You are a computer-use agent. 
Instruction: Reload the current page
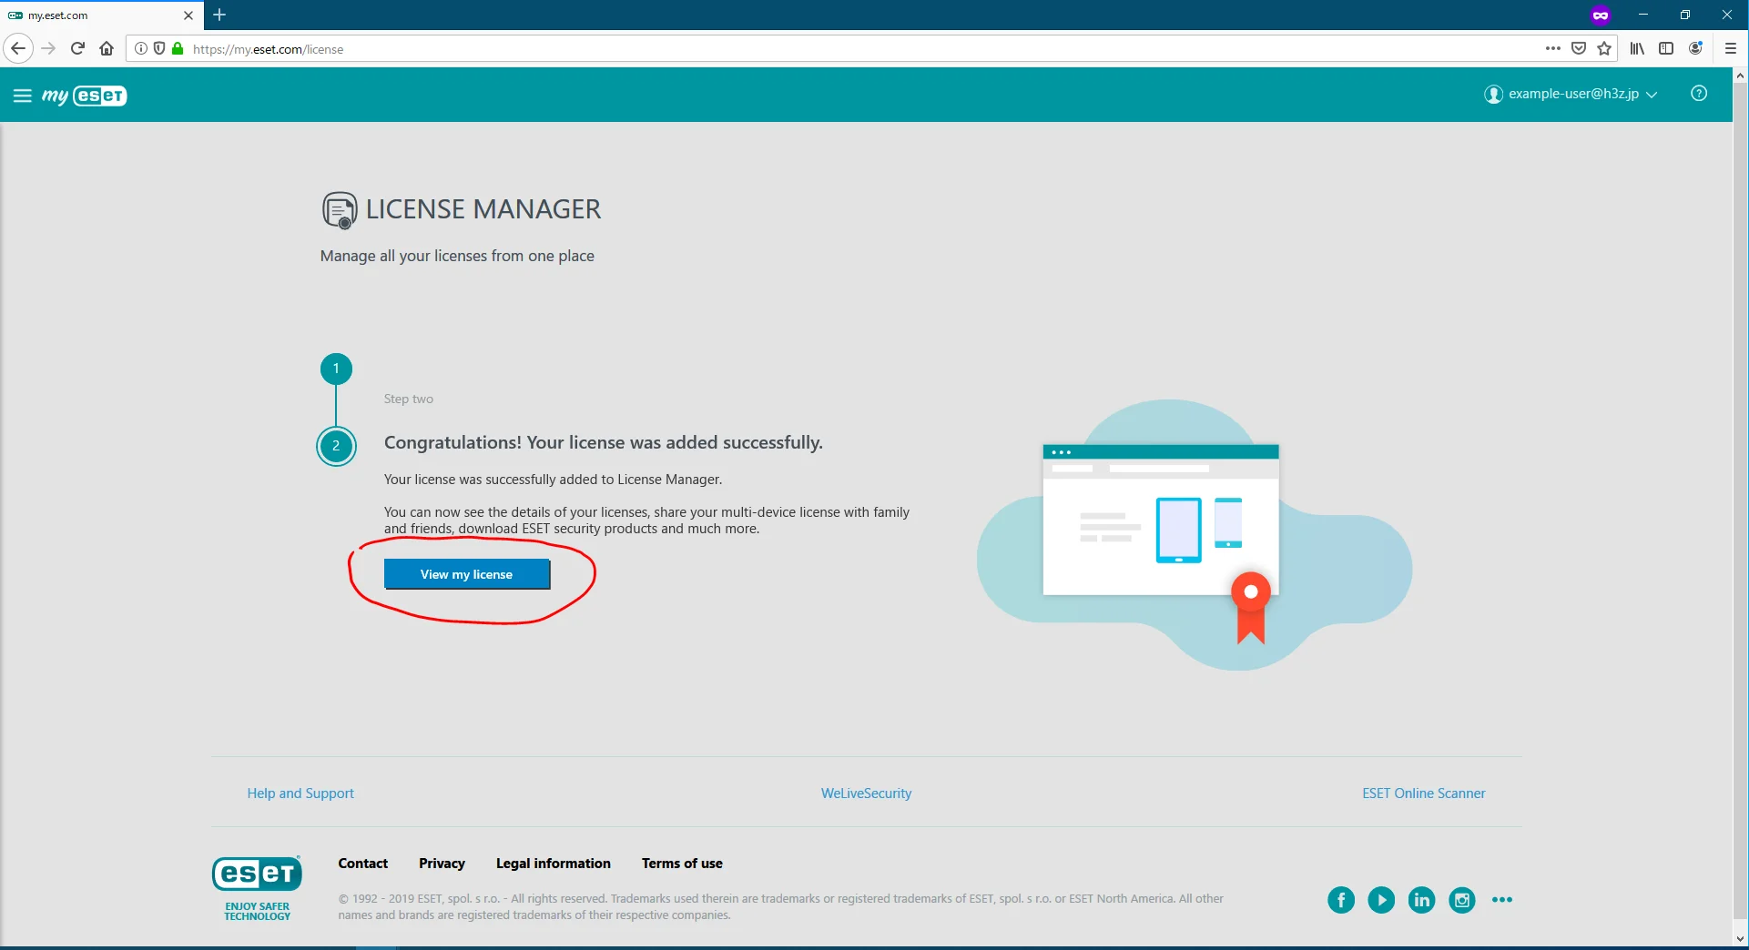77,49
